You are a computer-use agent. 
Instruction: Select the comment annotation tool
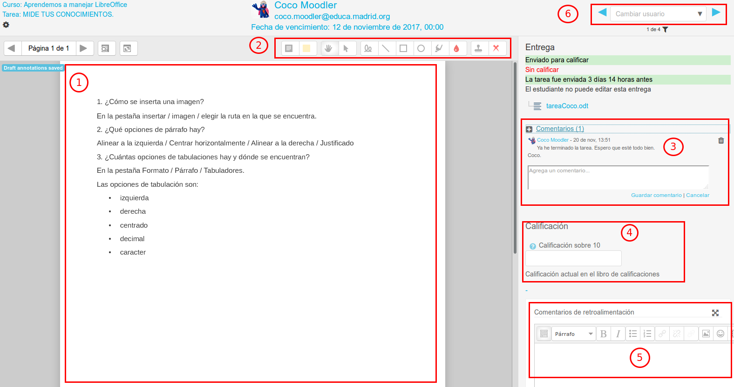289,48
